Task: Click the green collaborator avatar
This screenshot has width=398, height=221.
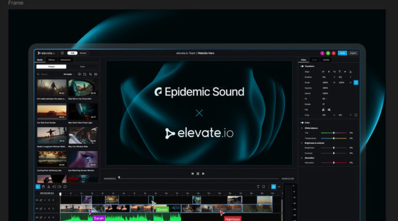Action: pyautogui.click(x=328, y=53)
